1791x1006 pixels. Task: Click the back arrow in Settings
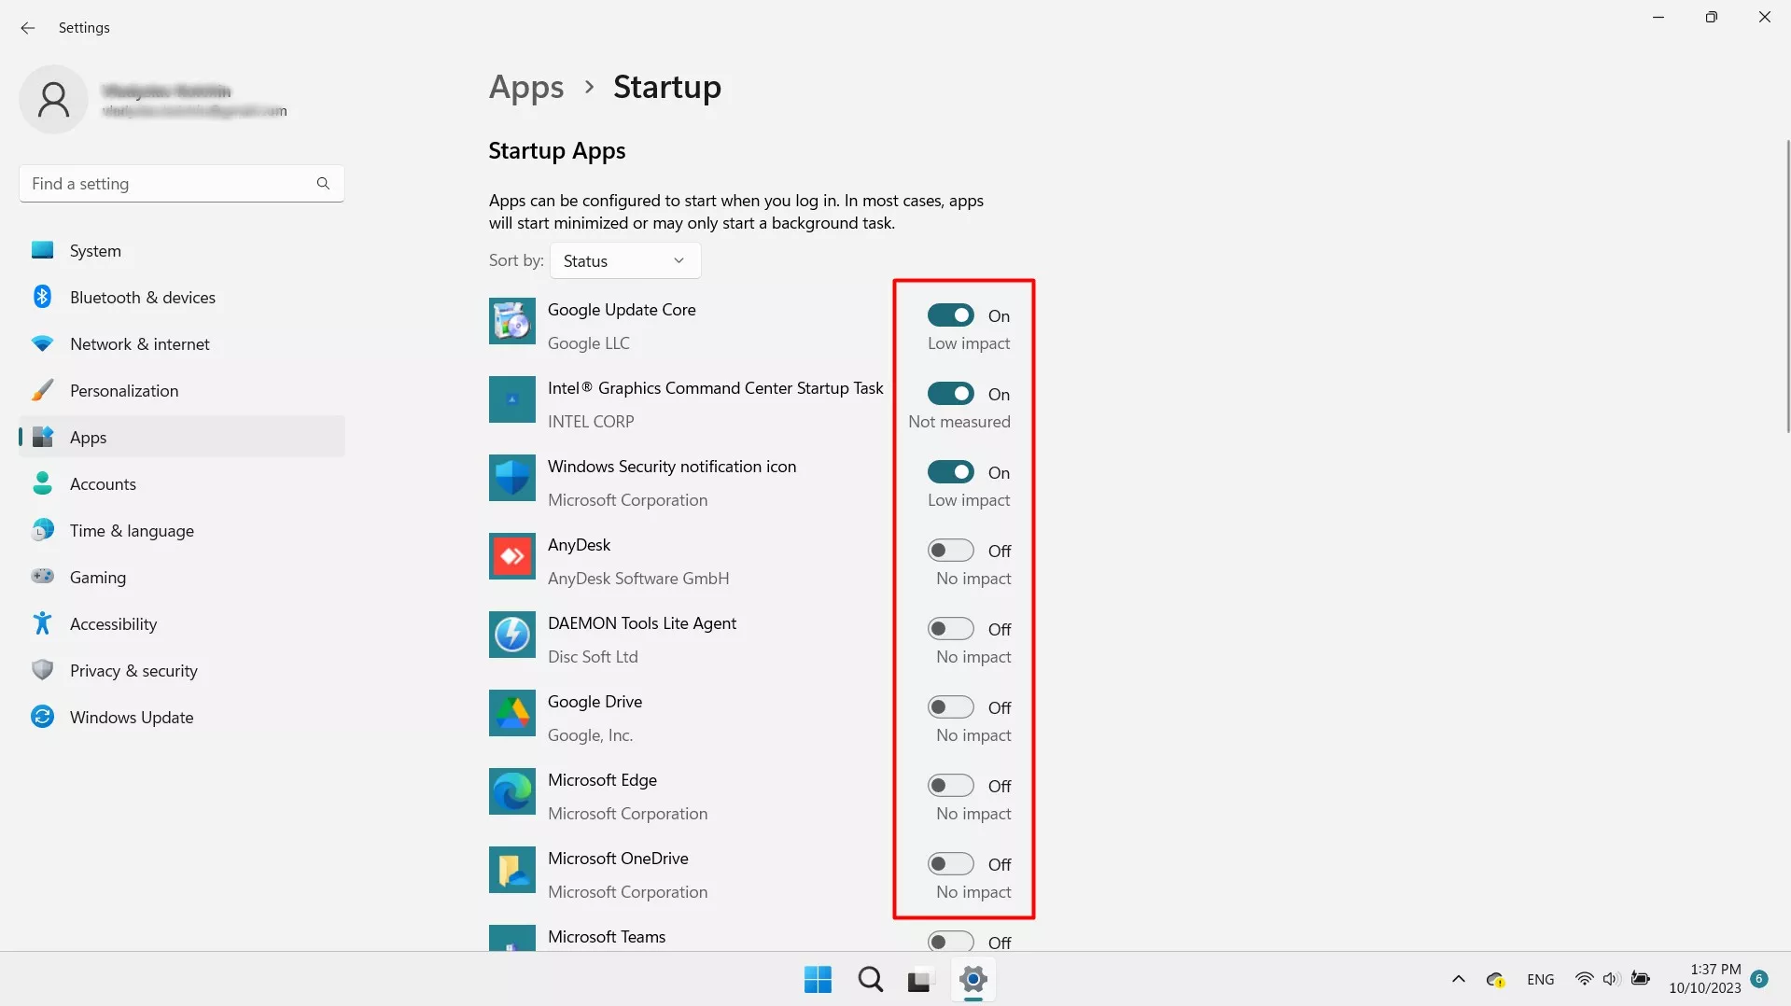pos(28,28)
